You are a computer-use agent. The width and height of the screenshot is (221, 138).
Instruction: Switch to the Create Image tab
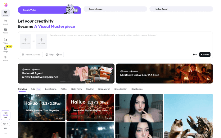tap(115, 9)
